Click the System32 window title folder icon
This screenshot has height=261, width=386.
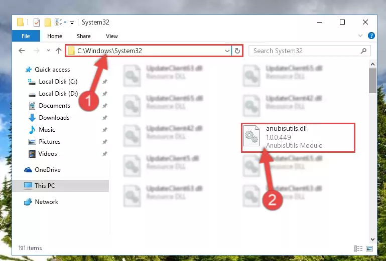[21, 22]
